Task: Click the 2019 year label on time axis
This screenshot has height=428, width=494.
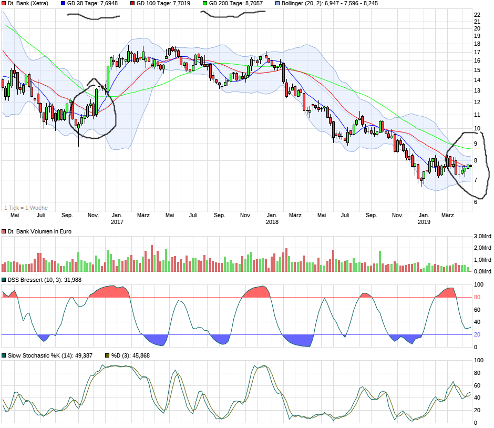Action: 424,222
